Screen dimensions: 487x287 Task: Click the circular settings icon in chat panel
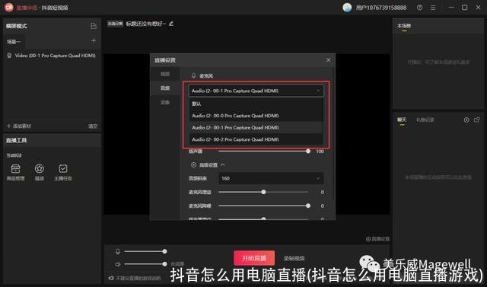466,120
